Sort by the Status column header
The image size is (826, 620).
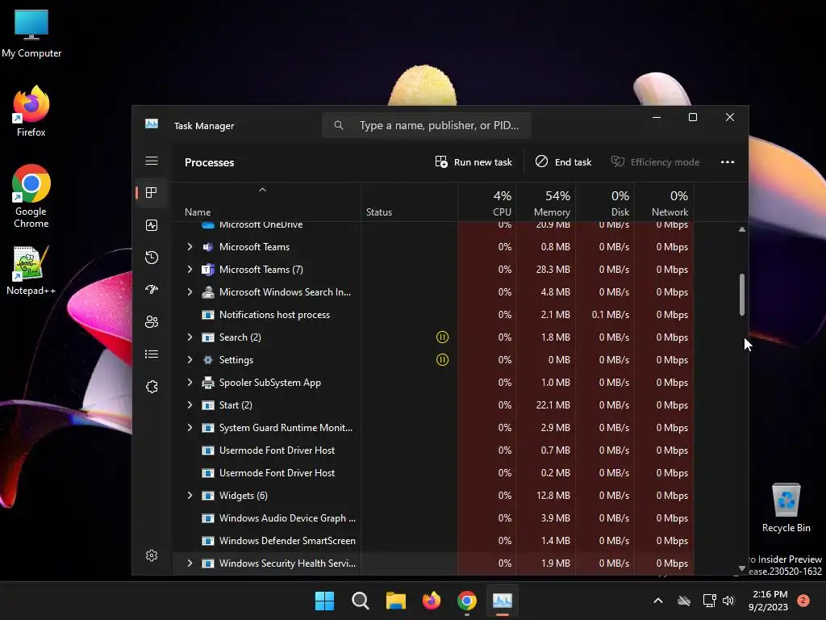[x=409, y=203]
